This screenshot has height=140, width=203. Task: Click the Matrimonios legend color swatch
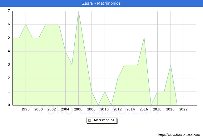90,120
